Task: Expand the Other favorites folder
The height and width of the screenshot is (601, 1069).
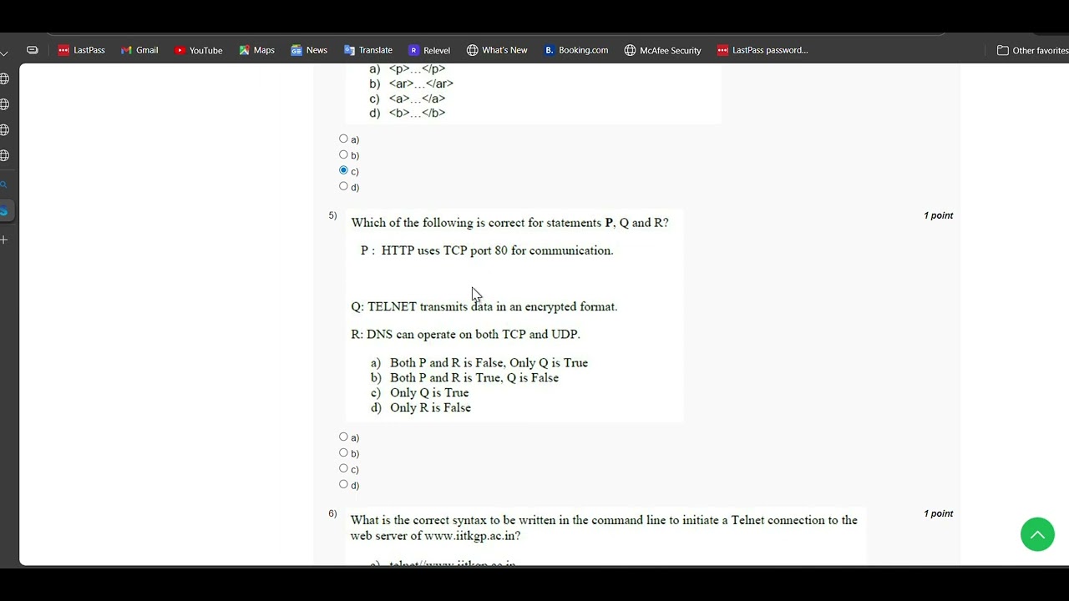Action: [x=1032, y=50]
